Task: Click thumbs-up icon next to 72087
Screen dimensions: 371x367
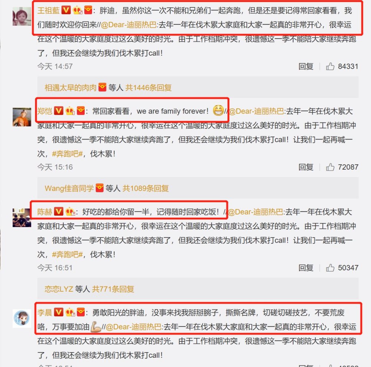Action: click(330, 167)
